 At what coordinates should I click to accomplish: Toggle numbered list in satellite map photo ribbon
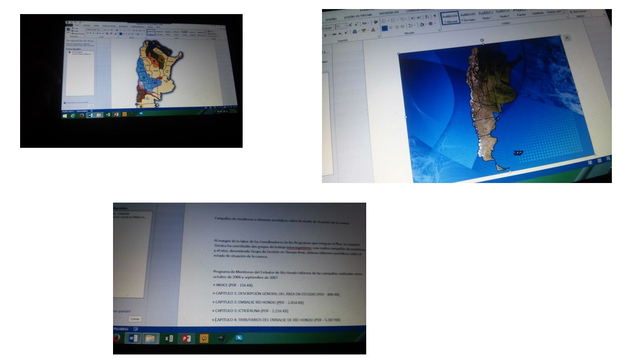click(394, 20)
